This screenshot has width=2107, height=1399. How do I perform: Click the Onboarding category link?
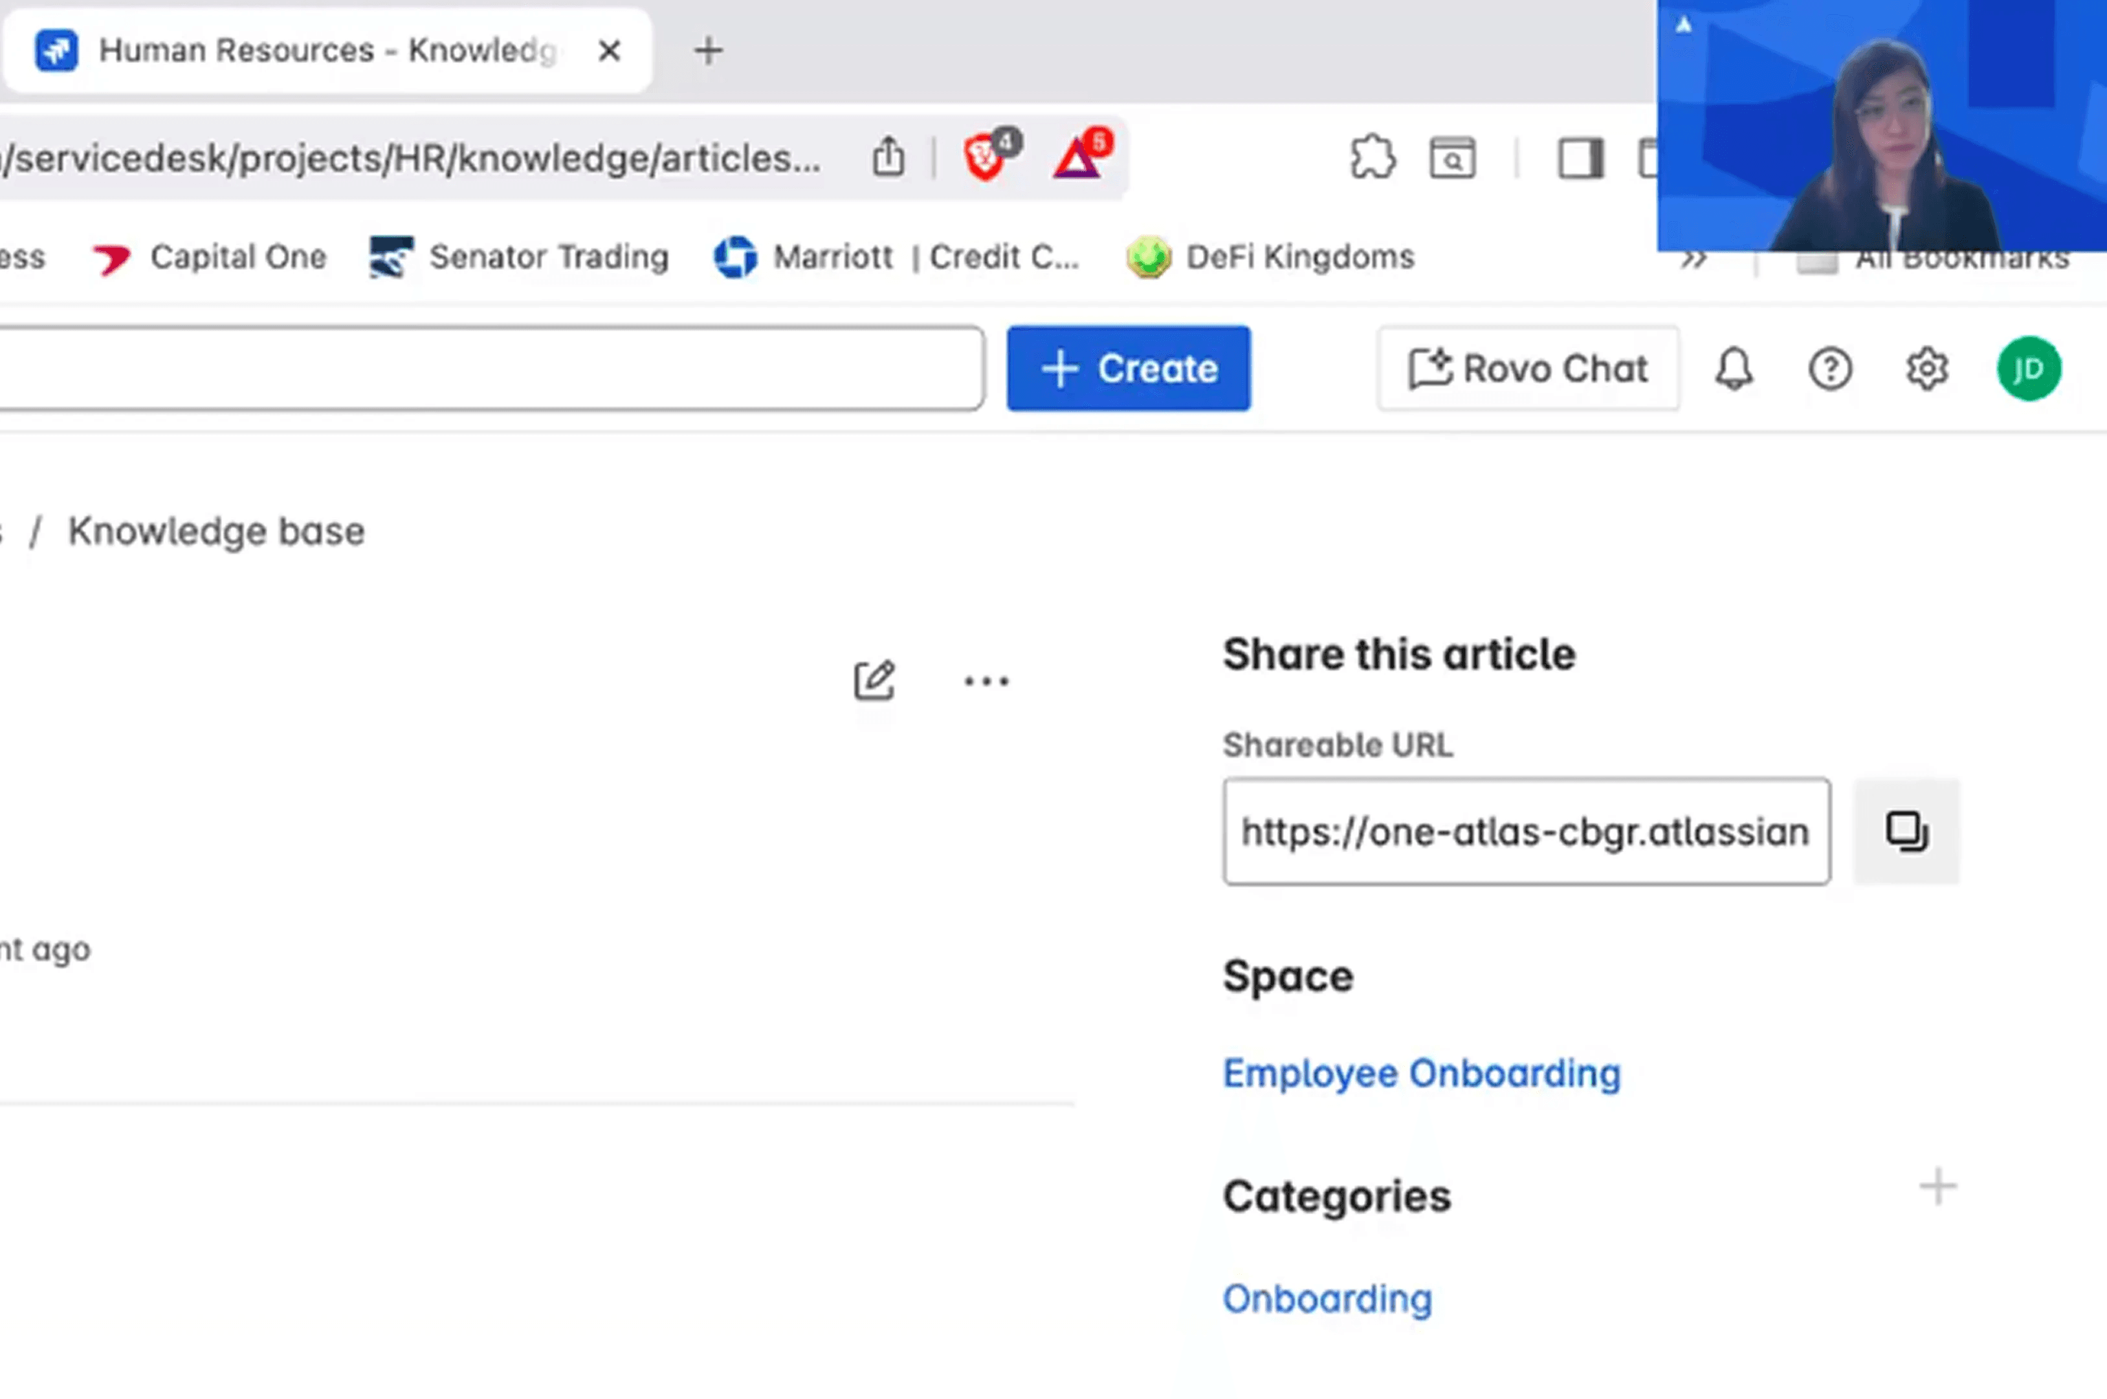1327,1299
